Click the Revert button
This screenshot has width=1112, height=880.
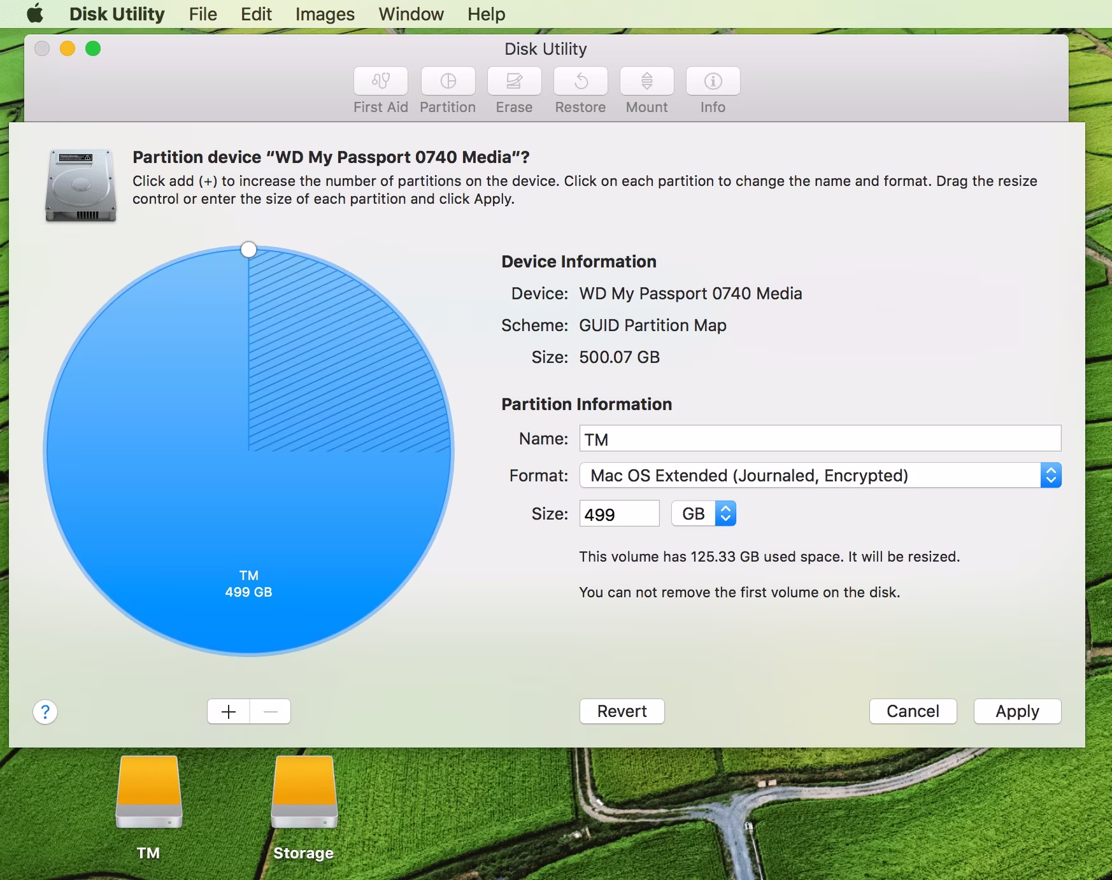tap(622, 711)
